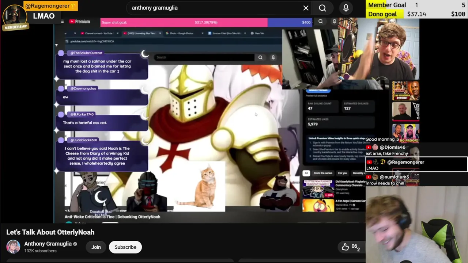Select the 'Recently' filter chip
Screen dimensions: 468x263
click(x=358, y=173)
